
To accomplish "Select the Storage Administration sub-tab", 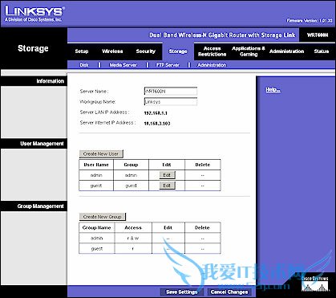I will pos(212,65).
